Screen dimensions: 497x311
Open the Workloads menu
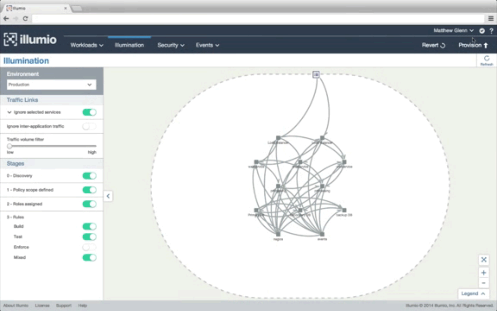(87, 45)
